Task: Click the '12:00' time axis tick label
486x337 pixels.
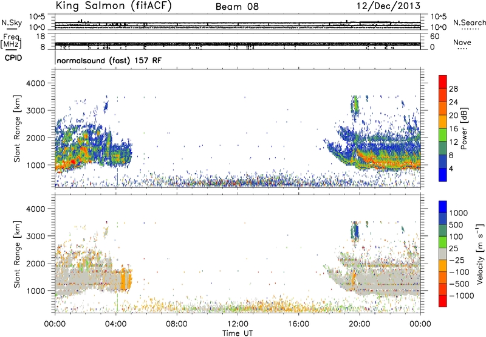Action: (x=238, y=324)
